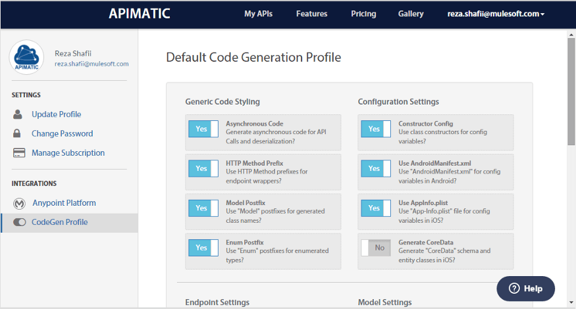Screen dimensions: 576x309
Task: Click the Generate CoreData label text
Action: (x=426, y=242)
